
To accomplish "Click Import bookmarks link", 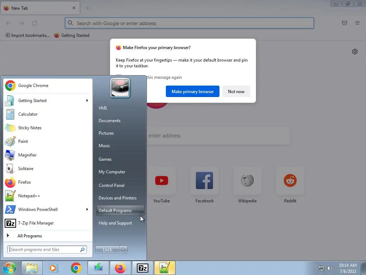I will tap(27, 35).
